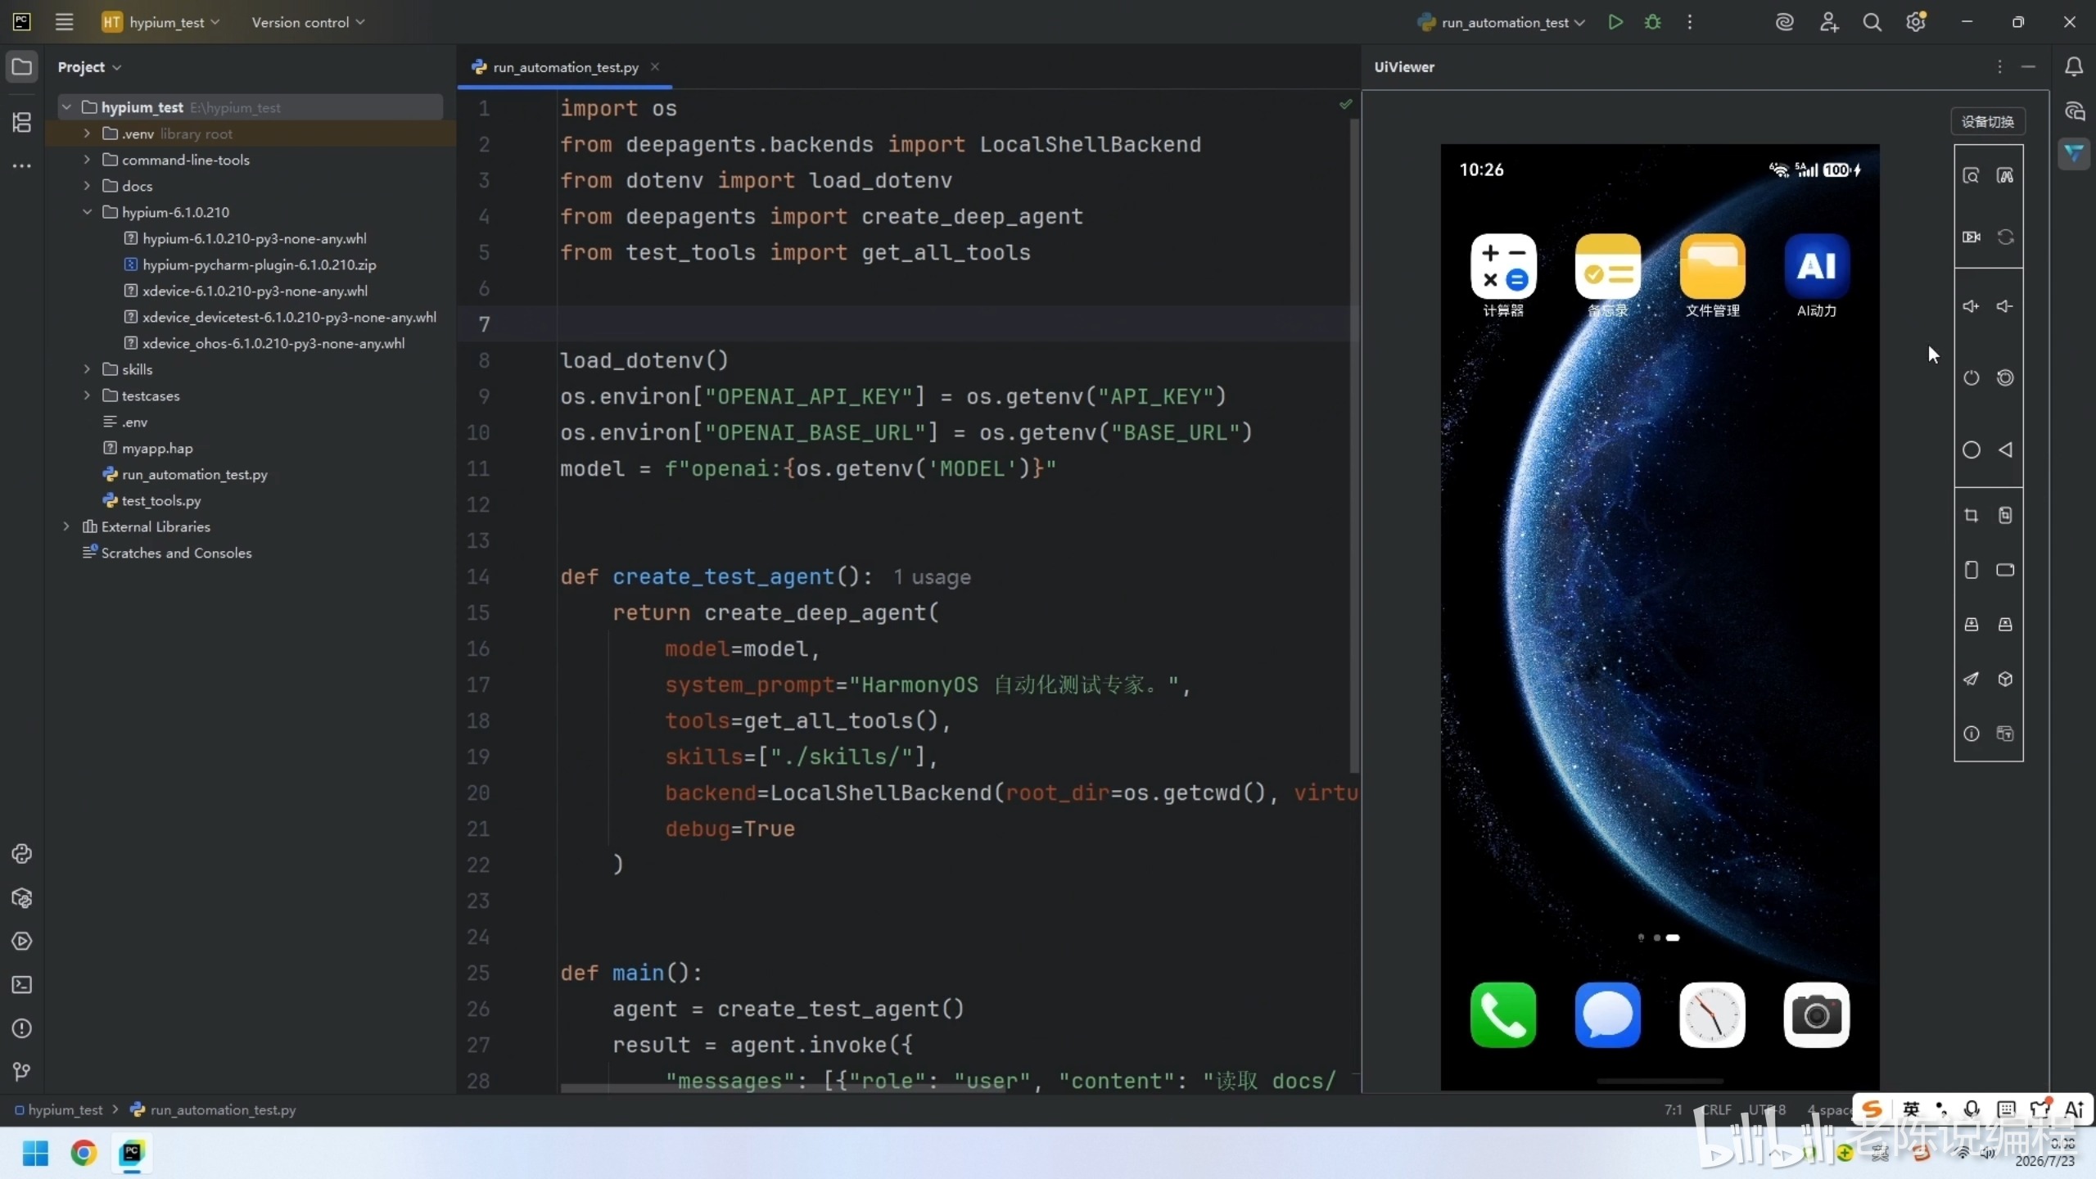Open the UiViewer sidebar icon on right
2096x1179 pixels.
point(2074,153)
